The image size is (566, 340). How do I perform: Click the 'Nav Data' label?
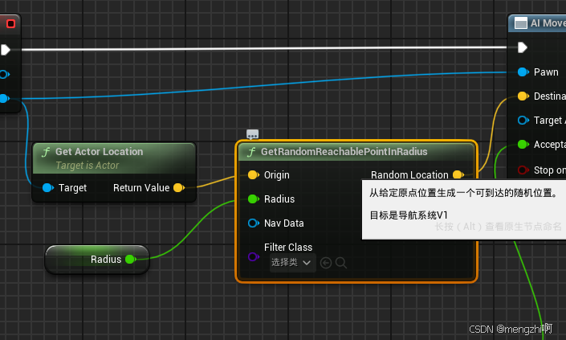point(283,223)
